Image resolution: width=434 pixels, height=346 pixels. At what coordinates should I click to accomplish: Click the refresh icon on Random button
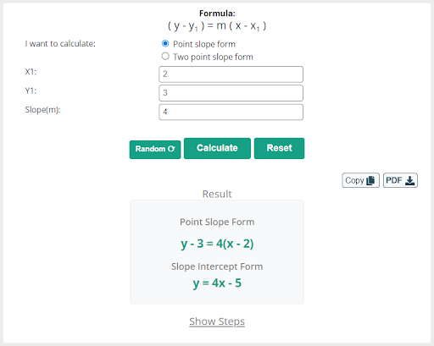tap(171, 149)
